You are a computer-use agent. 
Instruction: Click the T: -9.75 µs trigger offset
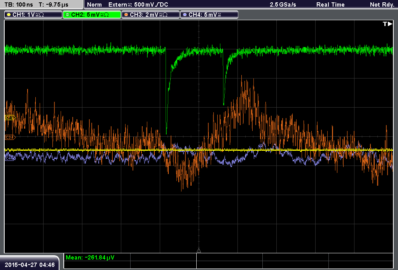[53, 5]
